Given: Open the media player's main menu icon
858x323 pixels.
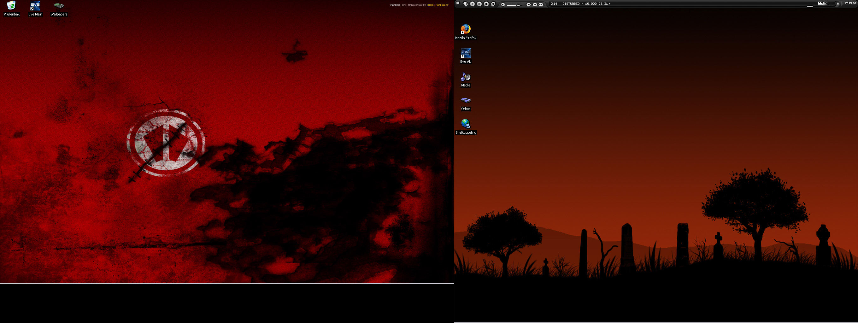Looking at the screenshot, I should tap(458, 3).
